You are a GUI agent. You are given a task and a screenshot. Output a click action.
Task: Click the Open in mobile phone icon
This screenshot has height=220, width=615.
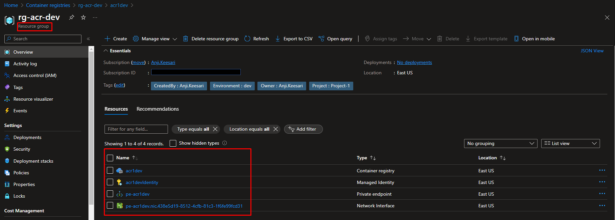point(517,39)
